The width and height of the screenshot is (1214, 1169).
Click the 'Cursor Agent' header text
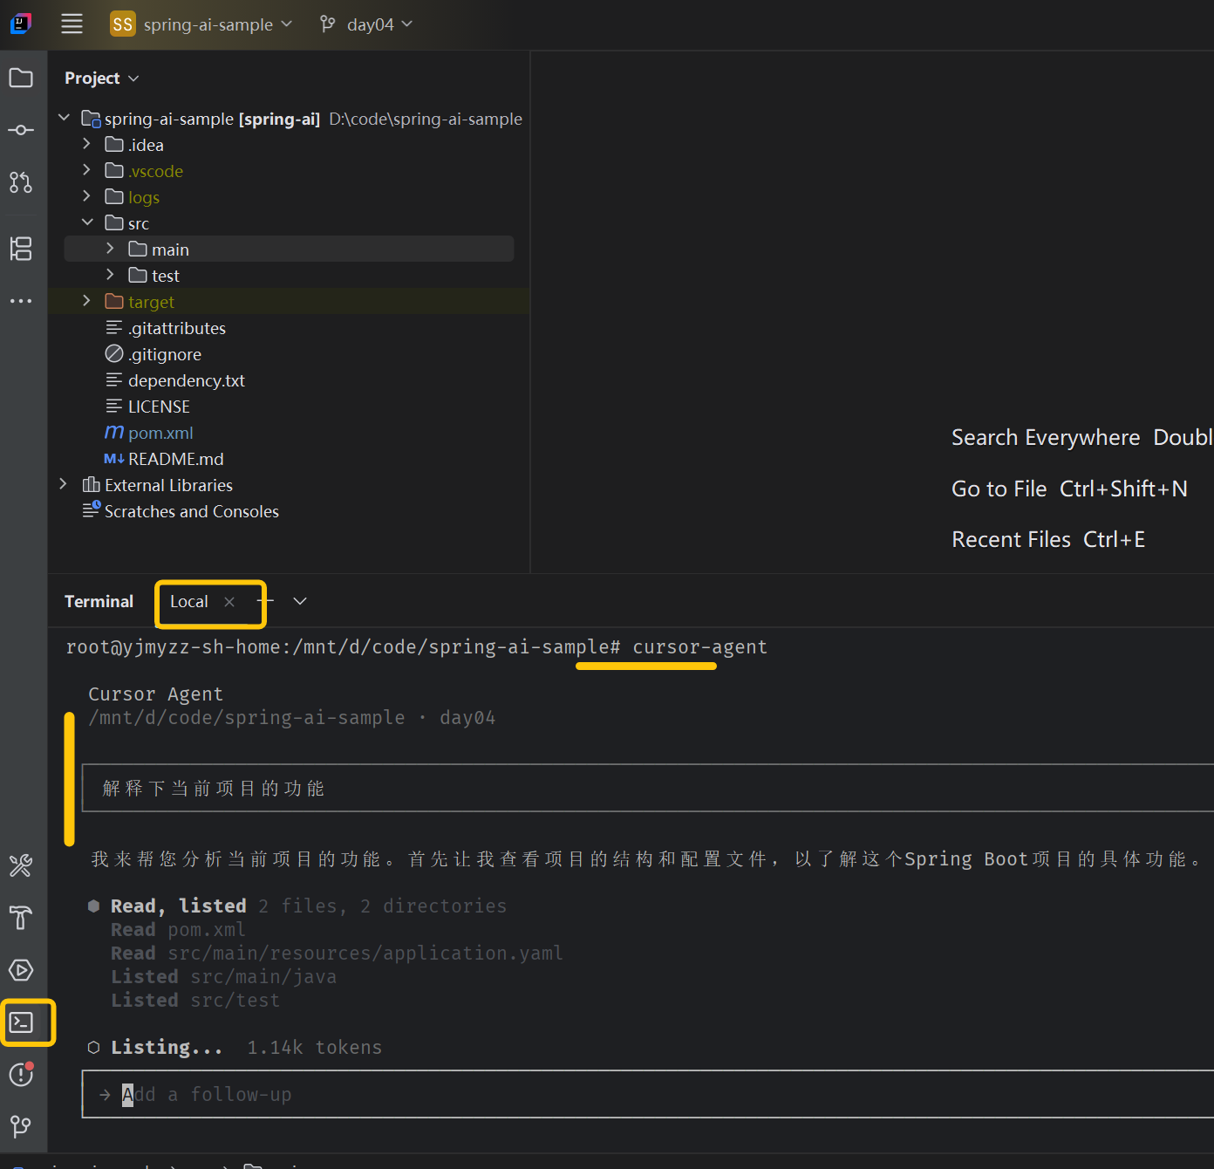(x=155, y=694)
